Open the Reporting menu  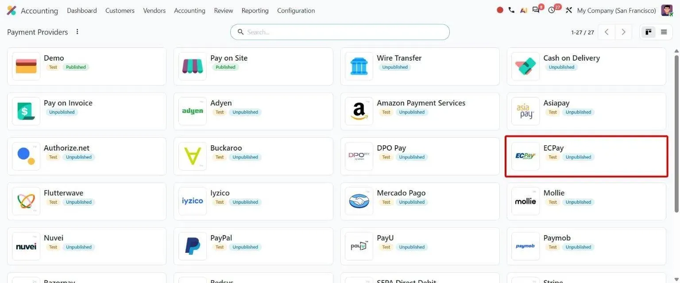(x=255, y=10)
